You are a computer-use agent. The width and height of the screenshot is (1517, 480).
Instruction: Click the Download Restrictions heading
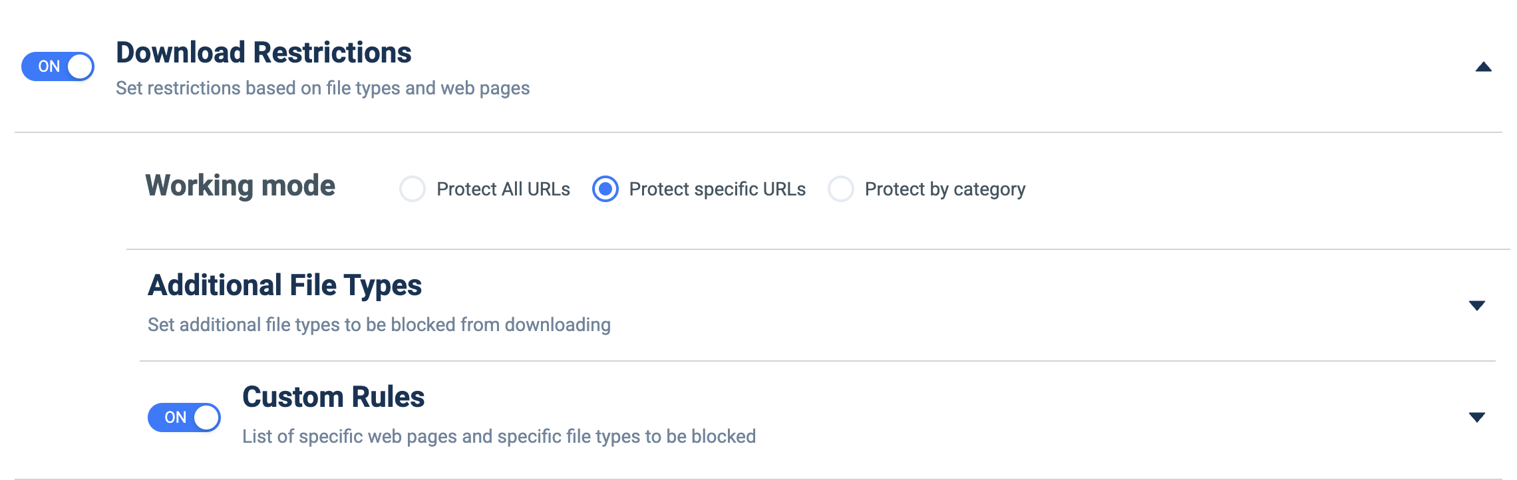(263, 53)
